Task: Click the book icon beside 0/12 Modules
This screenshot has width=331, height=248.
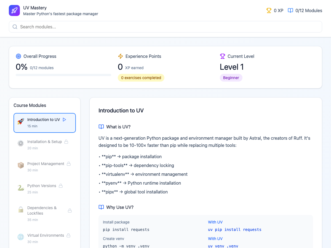Action: click(290, 10)
